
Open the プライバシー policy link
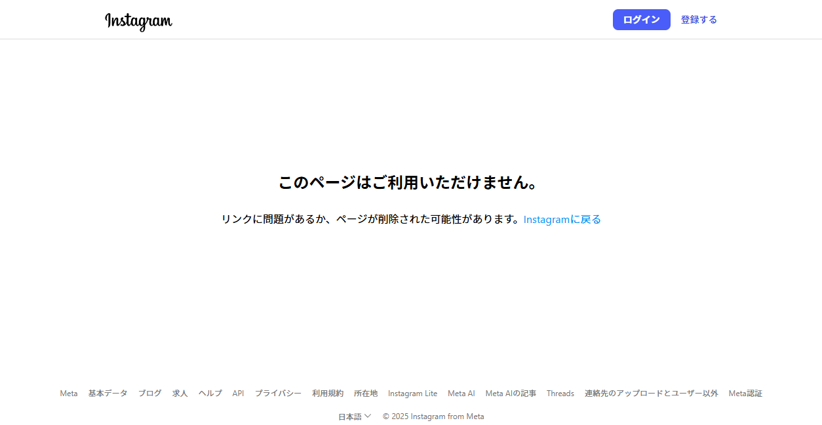click(x=279, y=393)
